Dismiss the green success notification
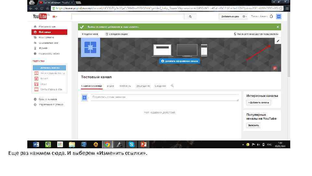This screenshot has height=176, width=312. pyautogui.click(x=278, y=27)
